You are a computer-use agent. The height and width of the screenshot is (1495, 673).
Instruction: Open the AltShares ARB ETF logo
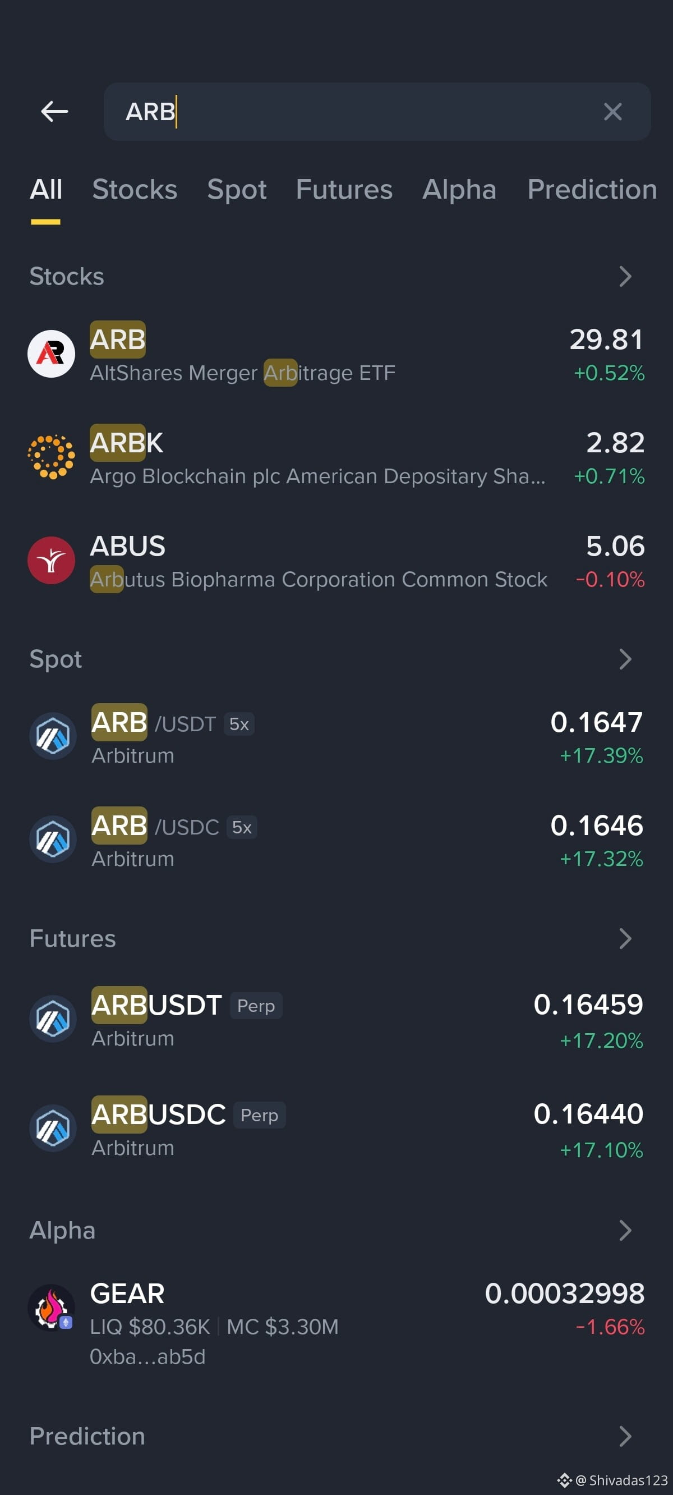52,354
